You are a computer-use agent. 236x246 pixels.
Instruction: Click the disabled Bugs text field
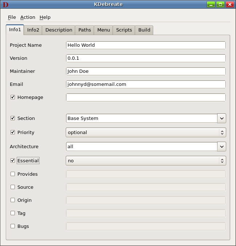coord(146,226)
